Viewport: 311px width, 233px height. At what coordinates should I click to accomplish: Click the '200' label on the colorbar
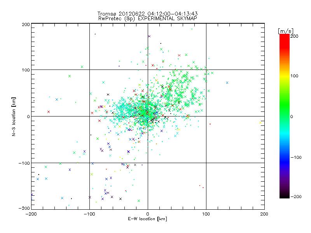click(x=294, y=36)
